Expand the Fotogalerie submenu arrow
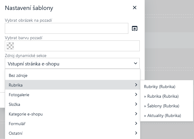The image size is (194, 139). pyautogui.click(x=136, y=95)
